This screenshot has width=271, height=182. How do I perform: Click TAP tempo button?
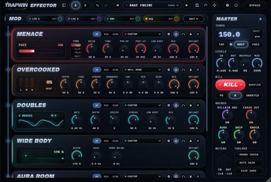click(x=221, y=44)
